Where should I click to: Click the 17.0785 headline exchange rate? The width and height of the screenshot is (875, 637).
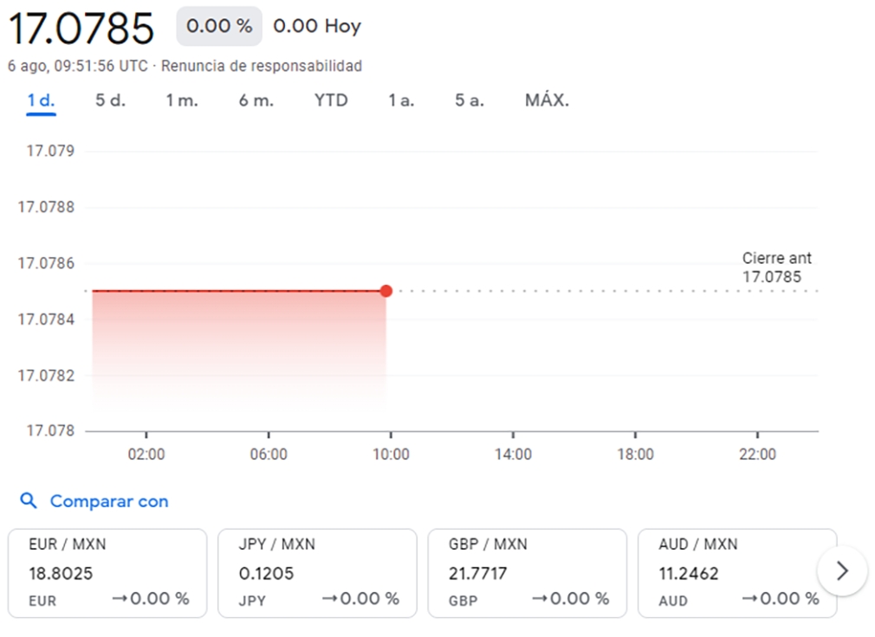[x=81, y=29]
